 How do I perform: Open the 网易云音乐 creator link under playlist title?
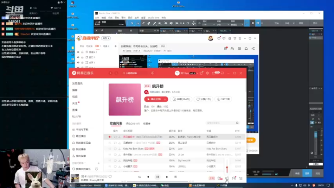pyautogui.click(x=155, y=92)
